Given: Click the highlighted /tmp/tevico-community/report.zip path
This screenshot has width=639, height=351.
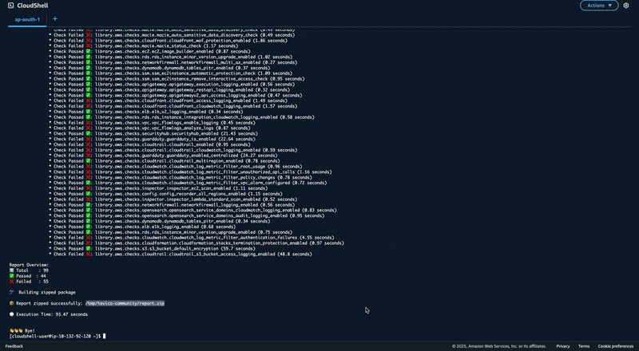Looking at the screenshot, I should pyautogui.click(x=125, y=303).
